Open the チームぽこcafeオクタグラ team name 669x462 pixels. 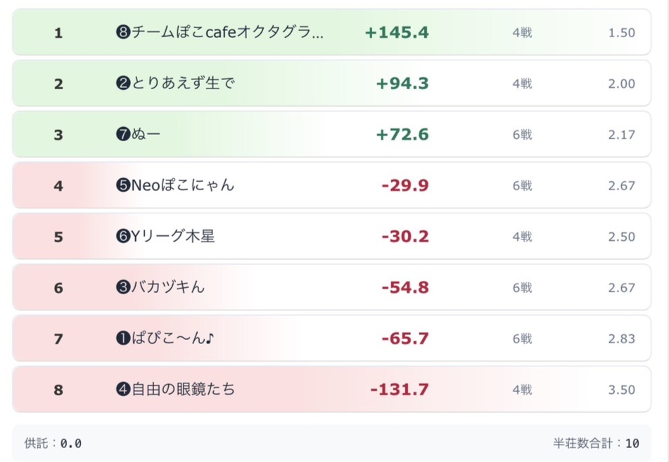(x=227, y=33)
